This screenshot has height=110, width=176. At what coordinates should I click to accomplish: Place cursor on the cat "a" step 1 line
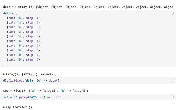24,18
